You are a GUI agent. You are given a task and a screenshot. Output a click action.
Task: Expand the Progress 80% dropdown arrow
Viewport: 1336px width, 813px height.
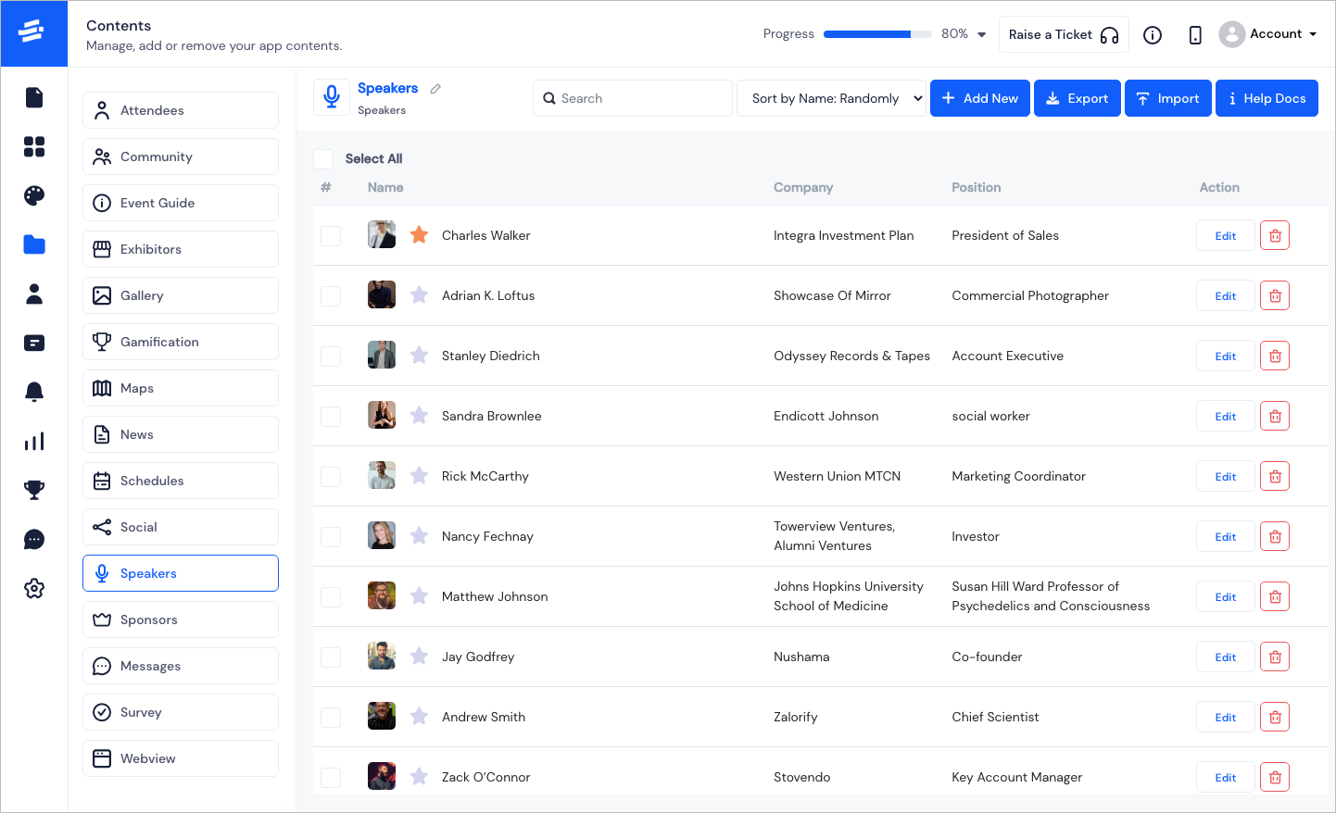(x=982, y=34)
